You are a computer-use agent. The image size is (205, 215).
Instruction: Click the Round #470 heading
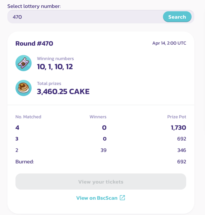[x=34, y=43]
